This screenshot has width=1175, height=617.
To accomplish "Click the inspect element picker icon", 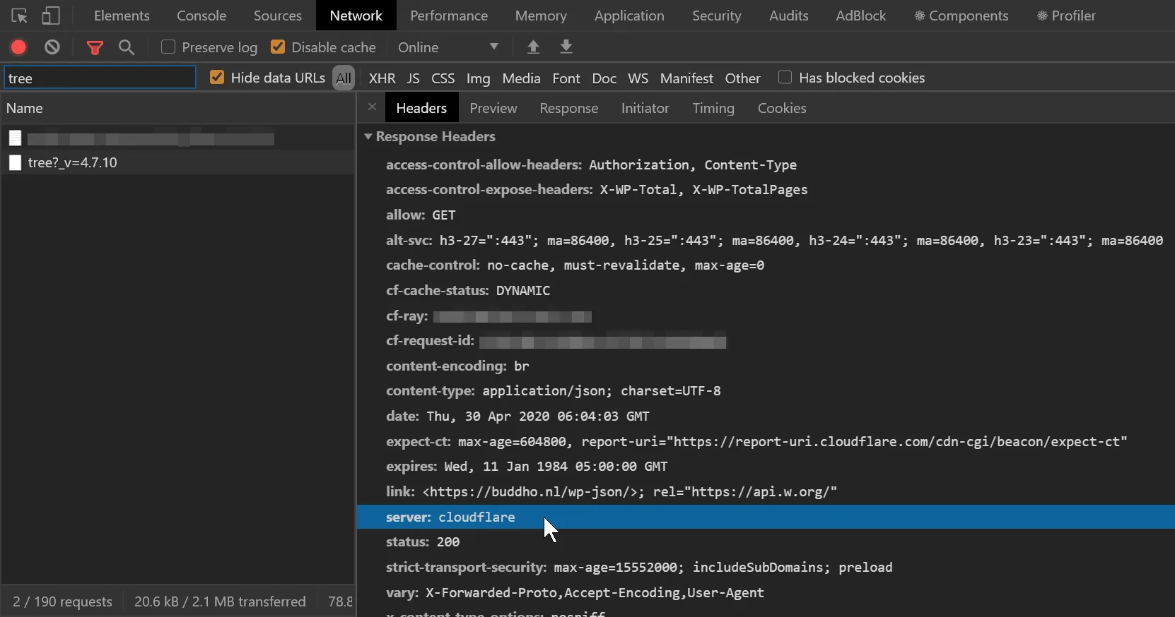I will coord(19,16).
